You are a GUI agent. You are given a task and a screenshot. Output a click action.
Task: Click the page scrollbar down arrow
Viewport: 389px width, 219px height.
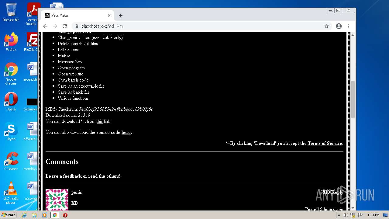(x=353, y=208)
